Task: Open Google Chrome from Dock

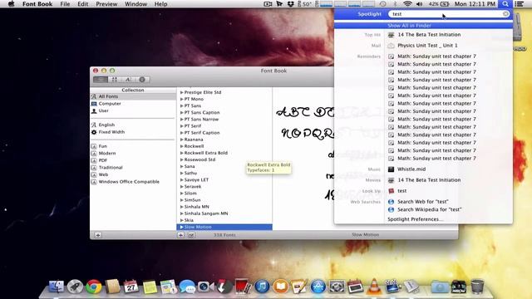Action: tap(94, 287)
